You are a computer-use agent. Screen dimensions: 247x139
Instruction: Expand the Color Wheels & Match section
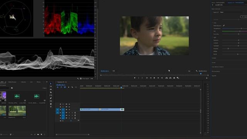pyautogui.click(x=218, y=67)
